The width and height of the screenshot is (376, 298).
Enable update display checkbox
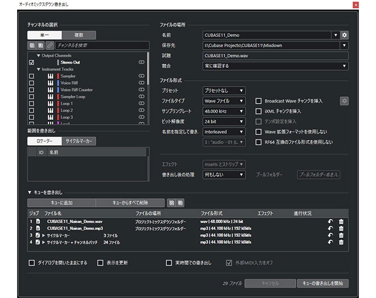click(x=100, y=263)
